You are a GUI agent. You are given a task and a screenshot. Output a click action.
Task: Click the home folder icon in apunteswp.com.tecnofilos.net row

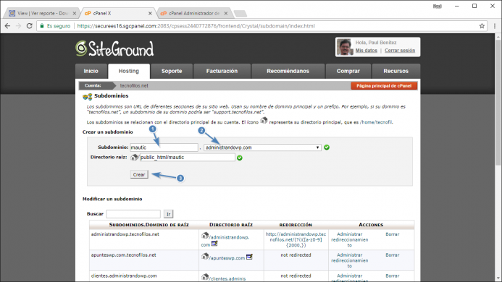click(x=205, y=257)
